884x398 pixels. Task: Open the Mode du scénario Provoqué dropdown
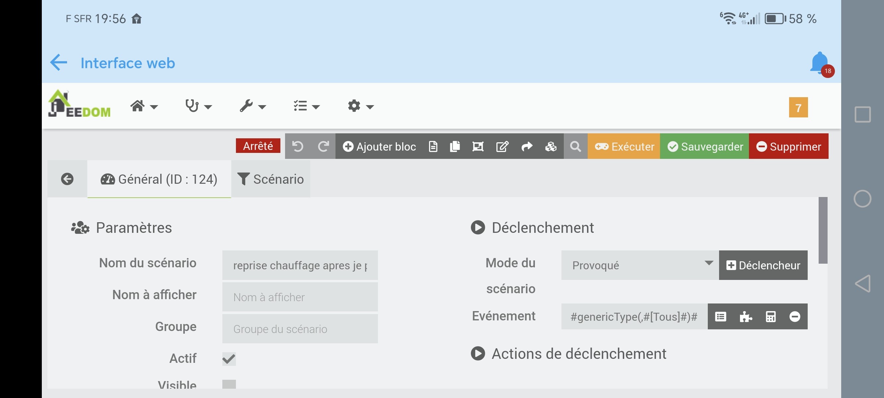(640, 265)
